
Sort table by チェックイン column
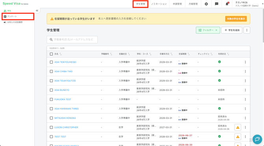coord(212,54)
